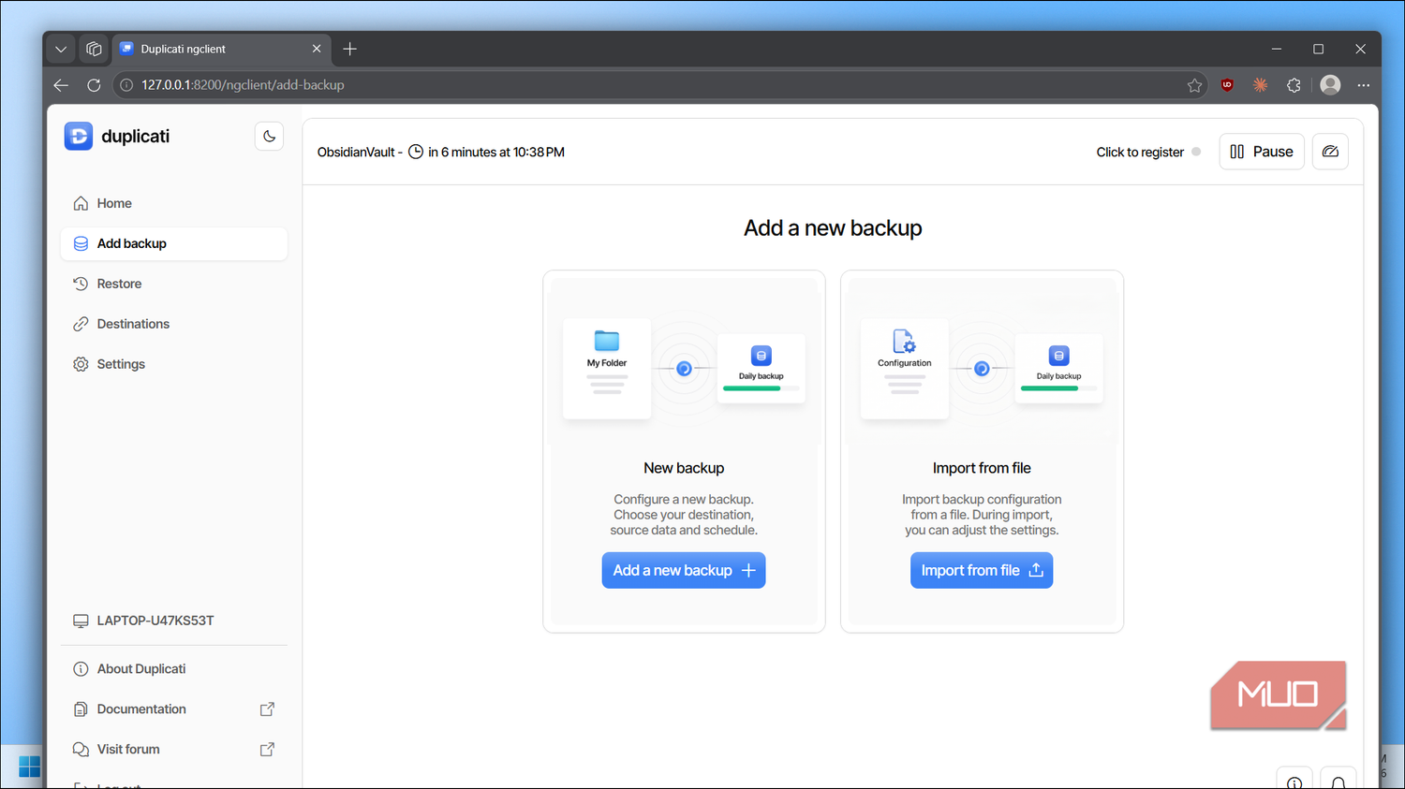
Task: Click the Destinations link icon in the sidebar
Action: [81, 324]
